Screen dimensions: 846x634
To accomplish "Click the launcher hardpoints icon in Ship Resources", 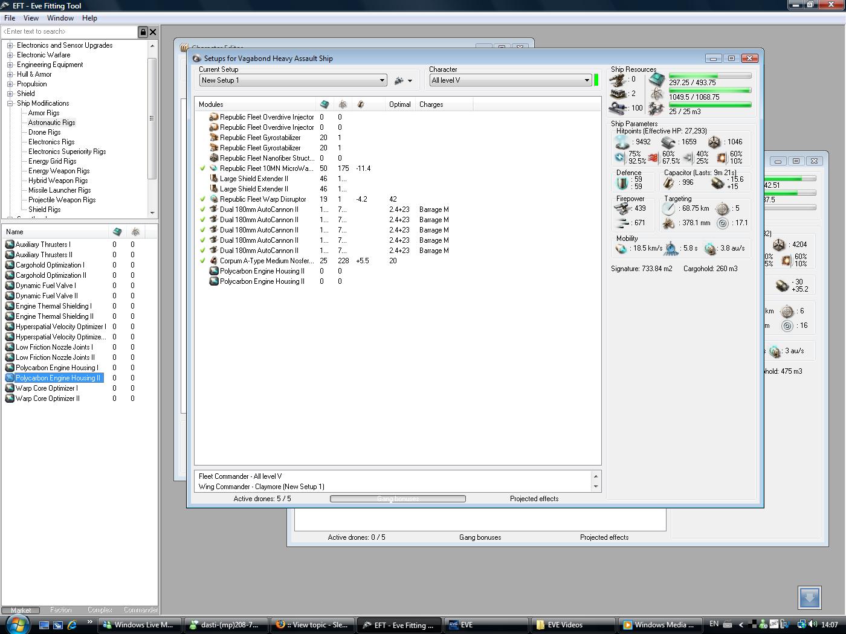I will point(618,94).
